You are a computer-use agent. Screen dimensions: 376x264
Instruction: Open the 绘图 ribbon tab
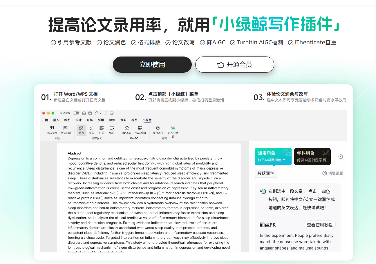click(x=67, y=120)
